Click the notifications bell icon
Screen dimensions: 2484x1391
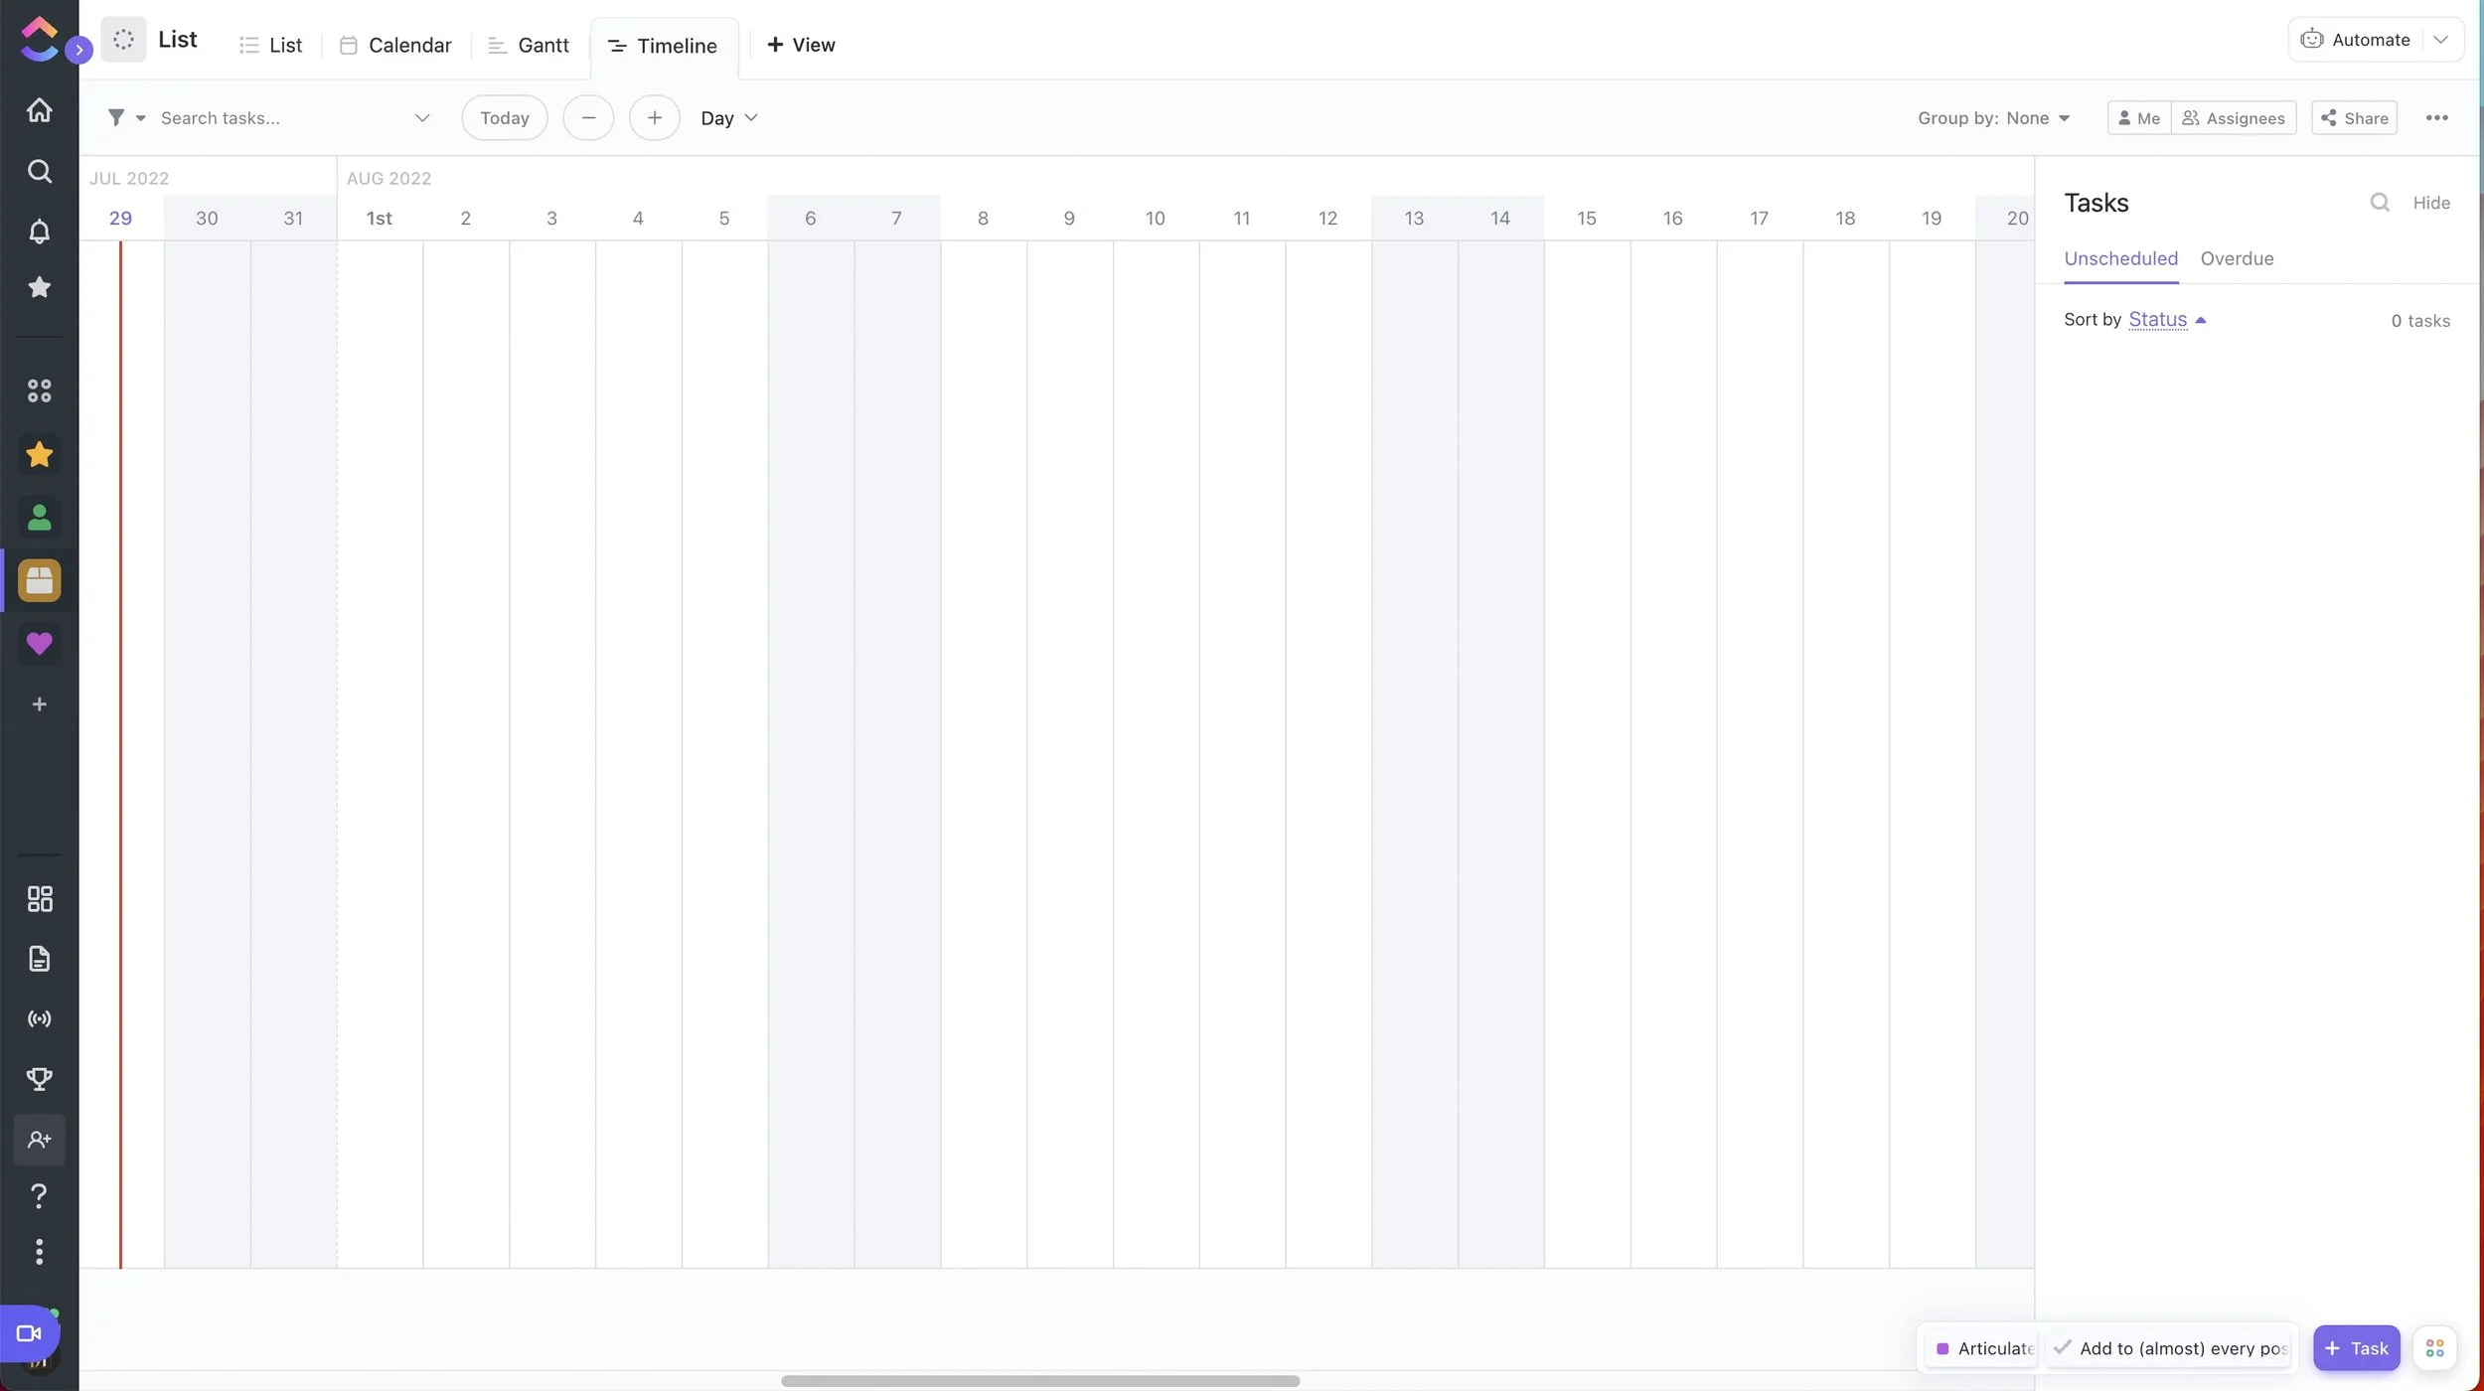(x=39, y=232)
